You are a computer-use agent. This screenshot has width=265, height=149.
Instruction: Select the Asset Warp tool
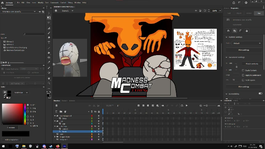click(x=49, y=72)
